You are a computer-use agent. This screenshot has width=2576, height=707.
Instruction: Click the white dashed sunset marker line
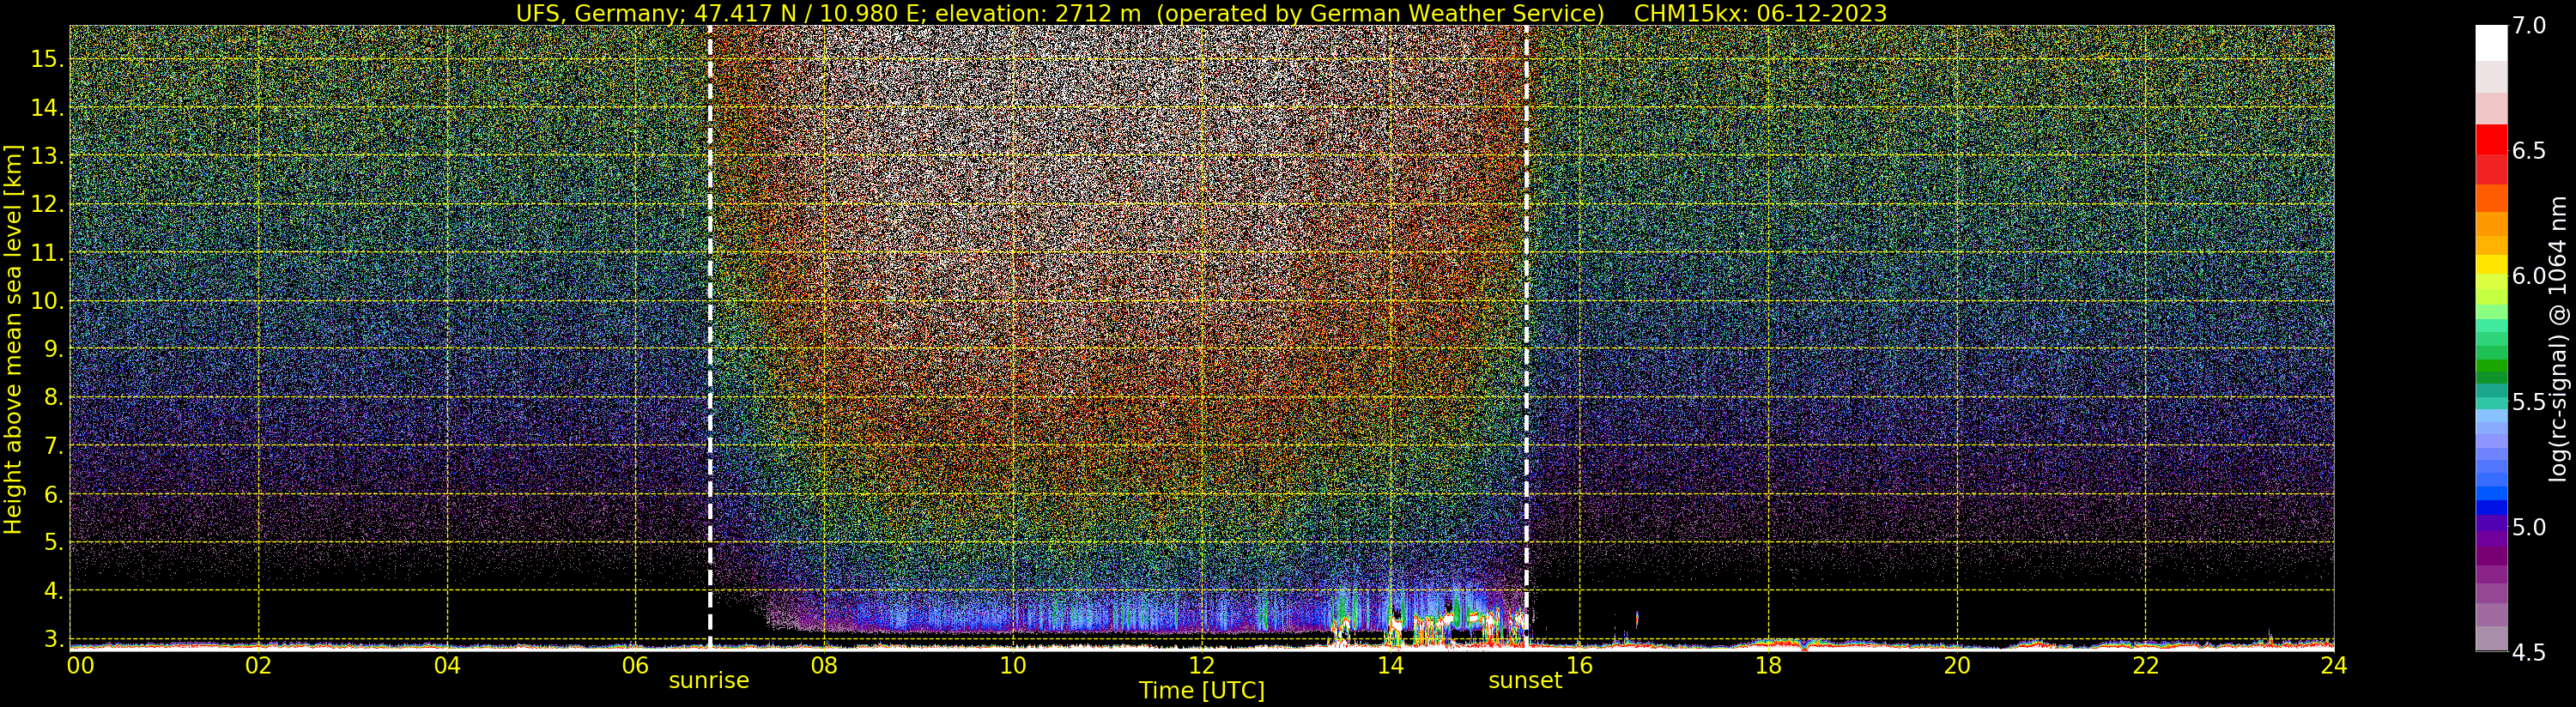[x=1527, y=338]
